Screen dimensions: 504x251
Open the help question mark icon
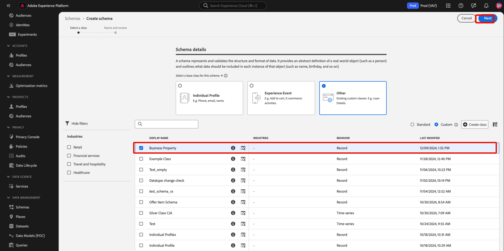point(461,6)
